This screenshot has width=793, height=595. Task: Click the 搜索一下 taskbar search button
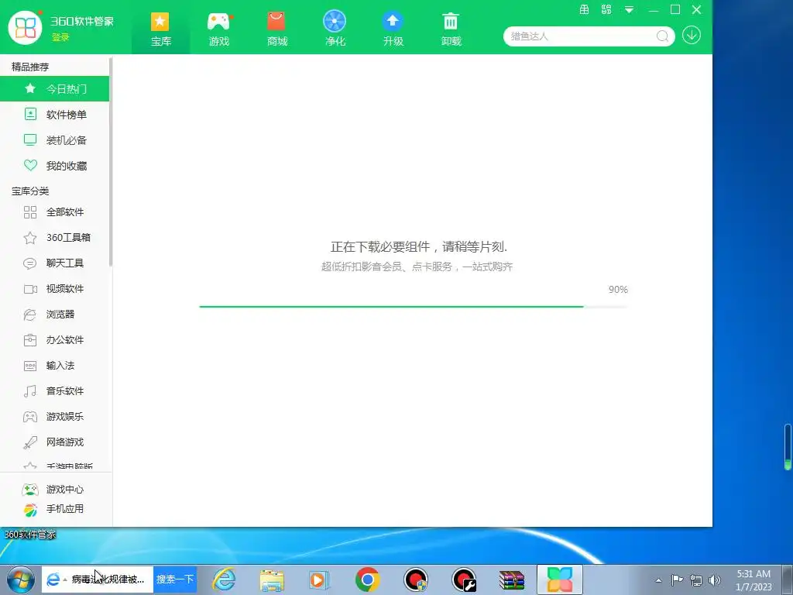(175, 580)
